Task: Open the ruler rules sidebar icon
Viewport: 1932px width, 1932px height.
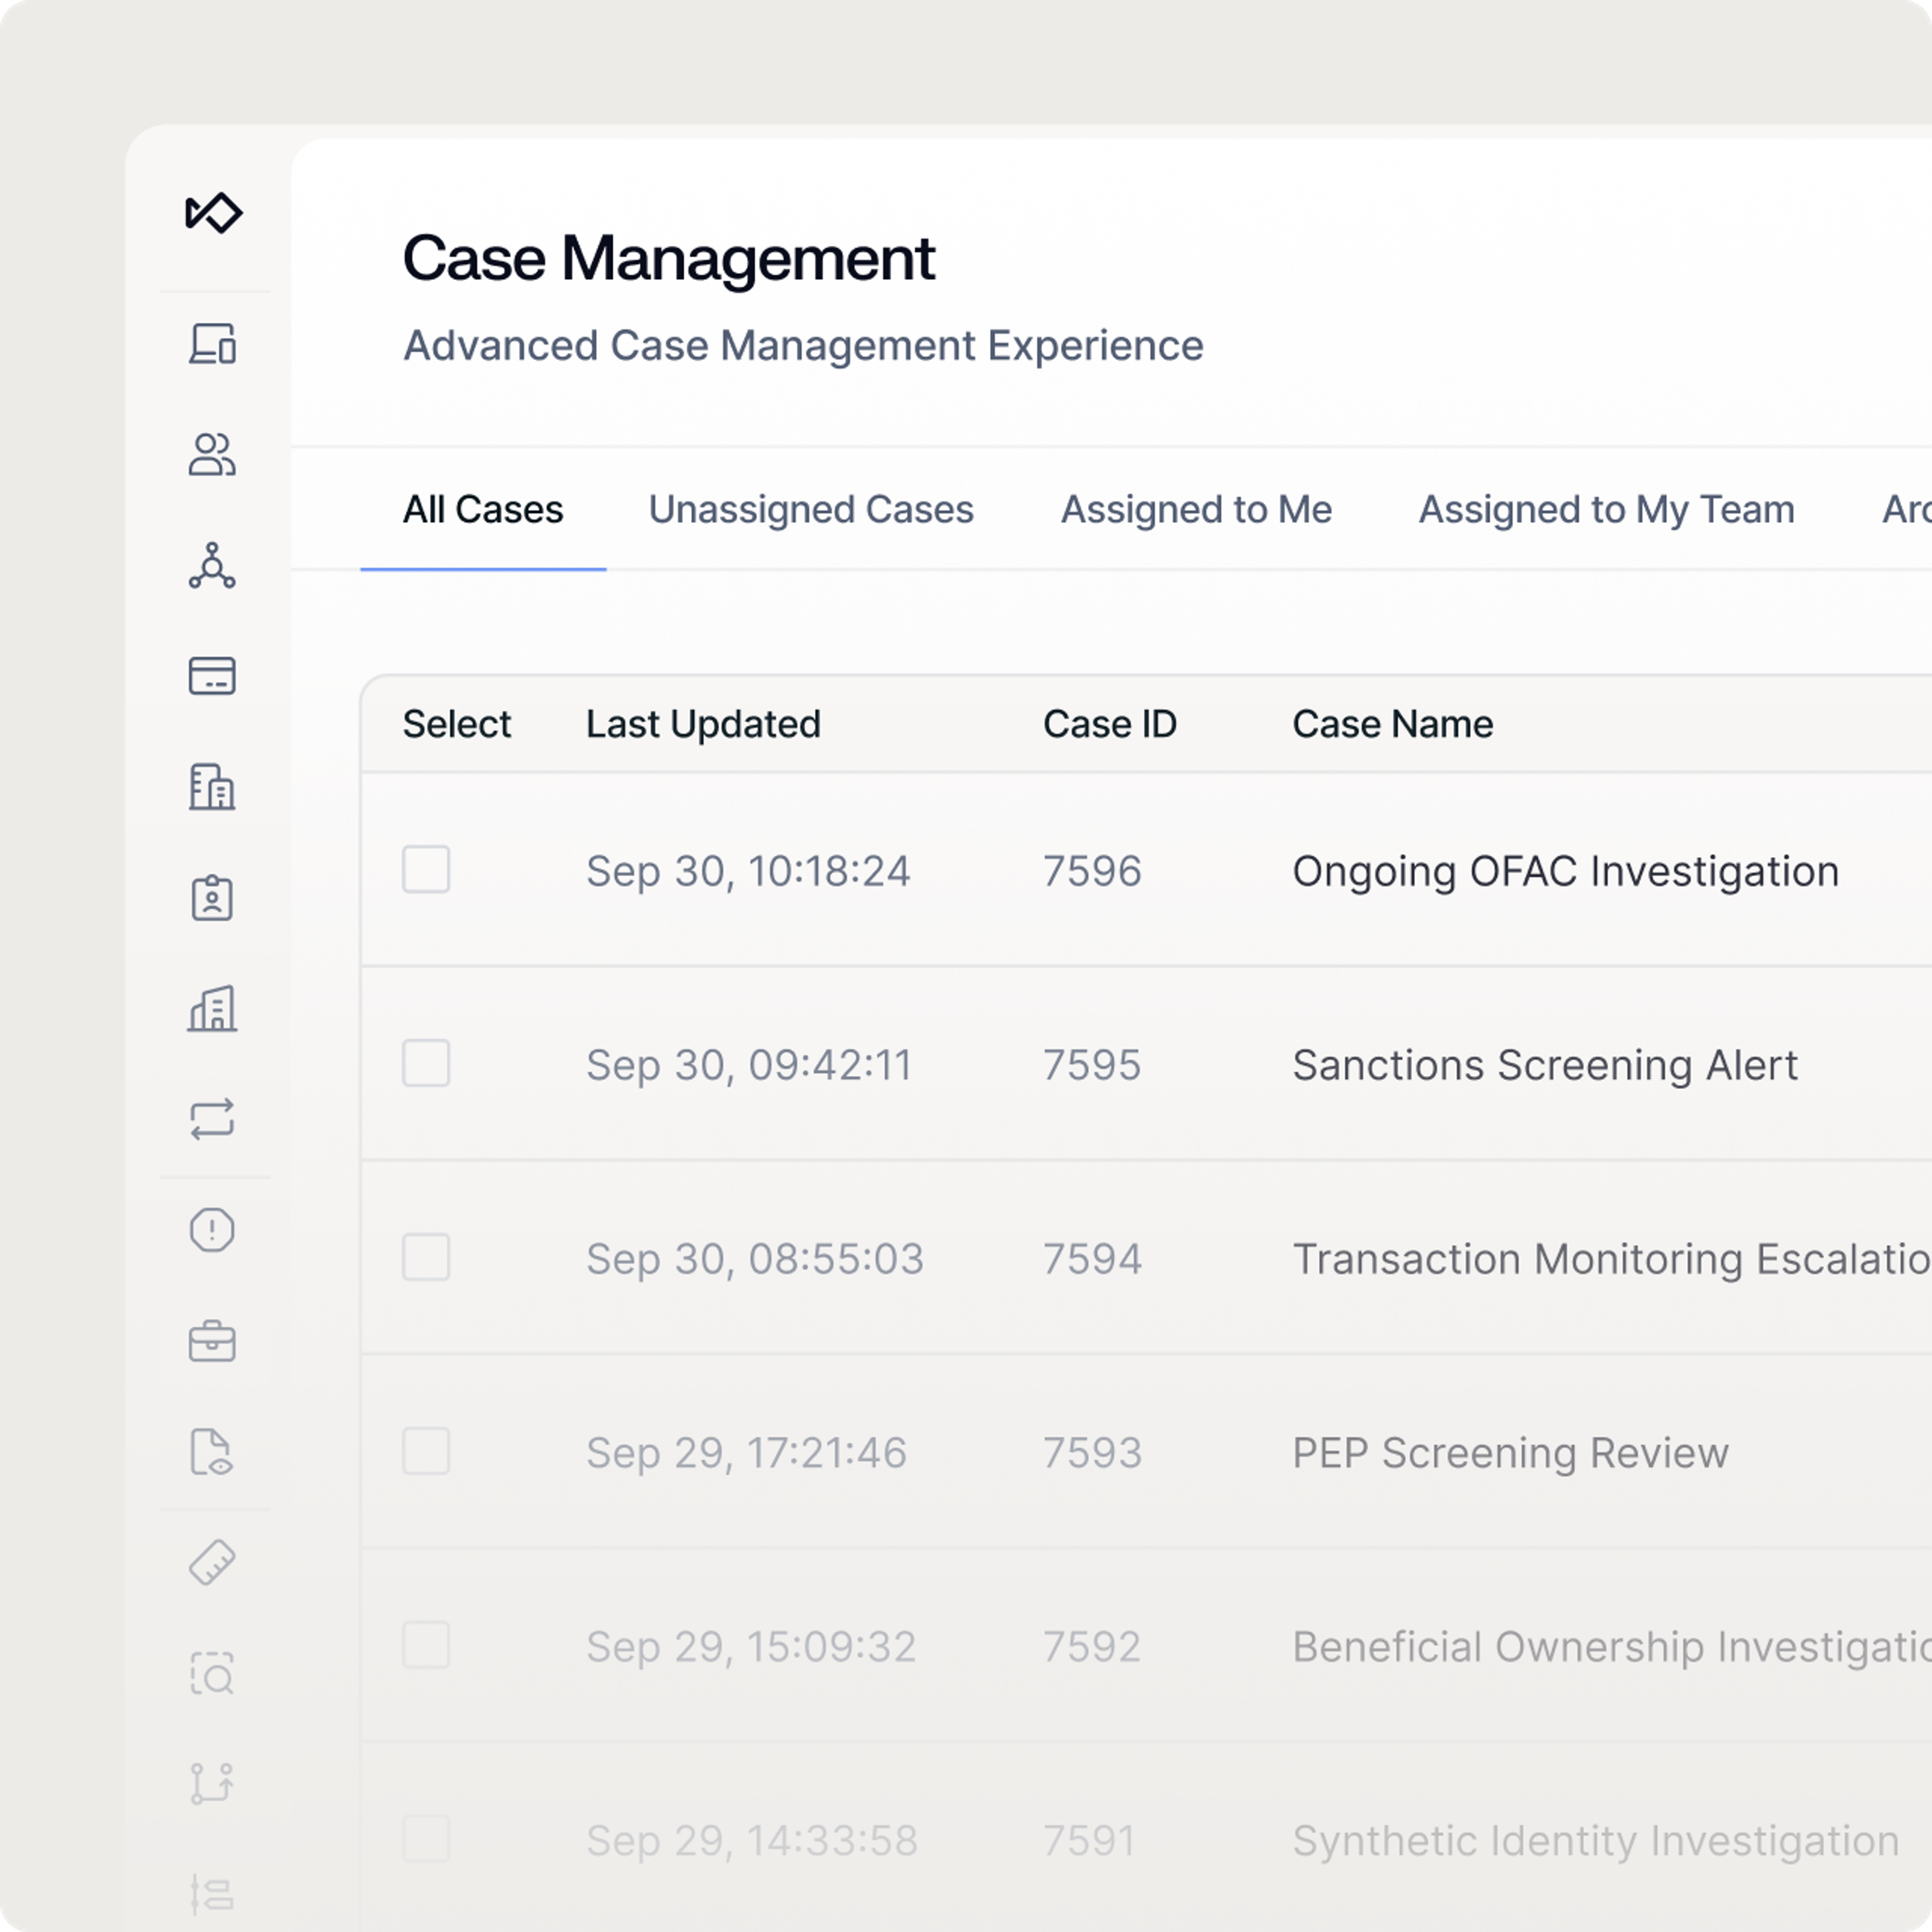Action: 212,1562
